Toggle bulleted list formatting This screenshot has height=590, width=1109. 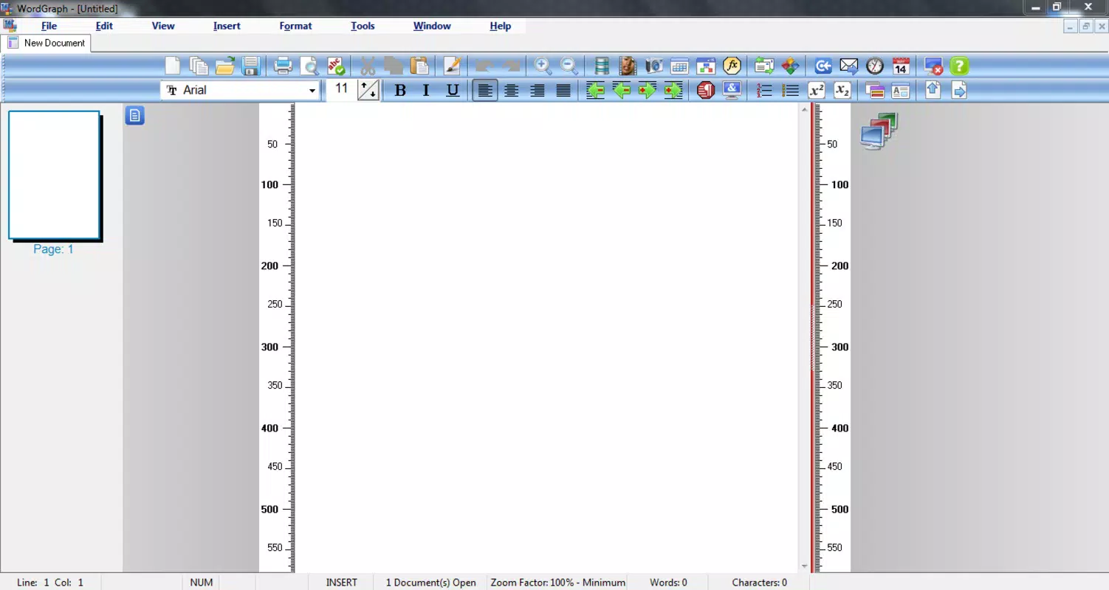(790, 90)
